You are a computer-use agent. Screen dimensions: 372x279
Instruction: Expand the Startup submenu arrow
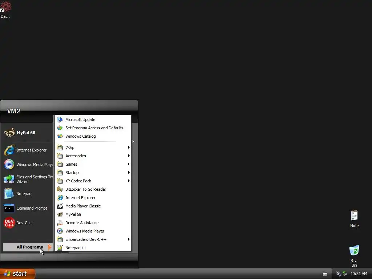click(x=129, y=173)
